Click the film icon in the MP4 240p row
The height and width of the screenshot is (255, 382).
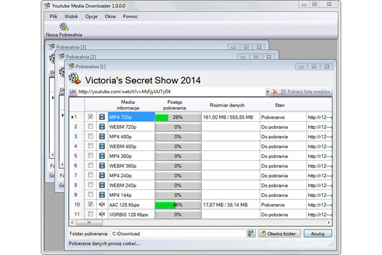click(x=102, y=175)
